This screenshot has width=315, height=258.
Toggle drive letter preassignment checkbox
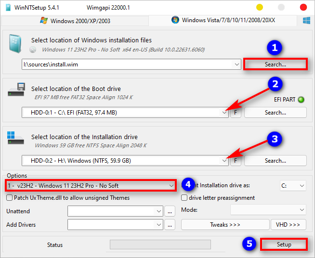click(184, 198)
